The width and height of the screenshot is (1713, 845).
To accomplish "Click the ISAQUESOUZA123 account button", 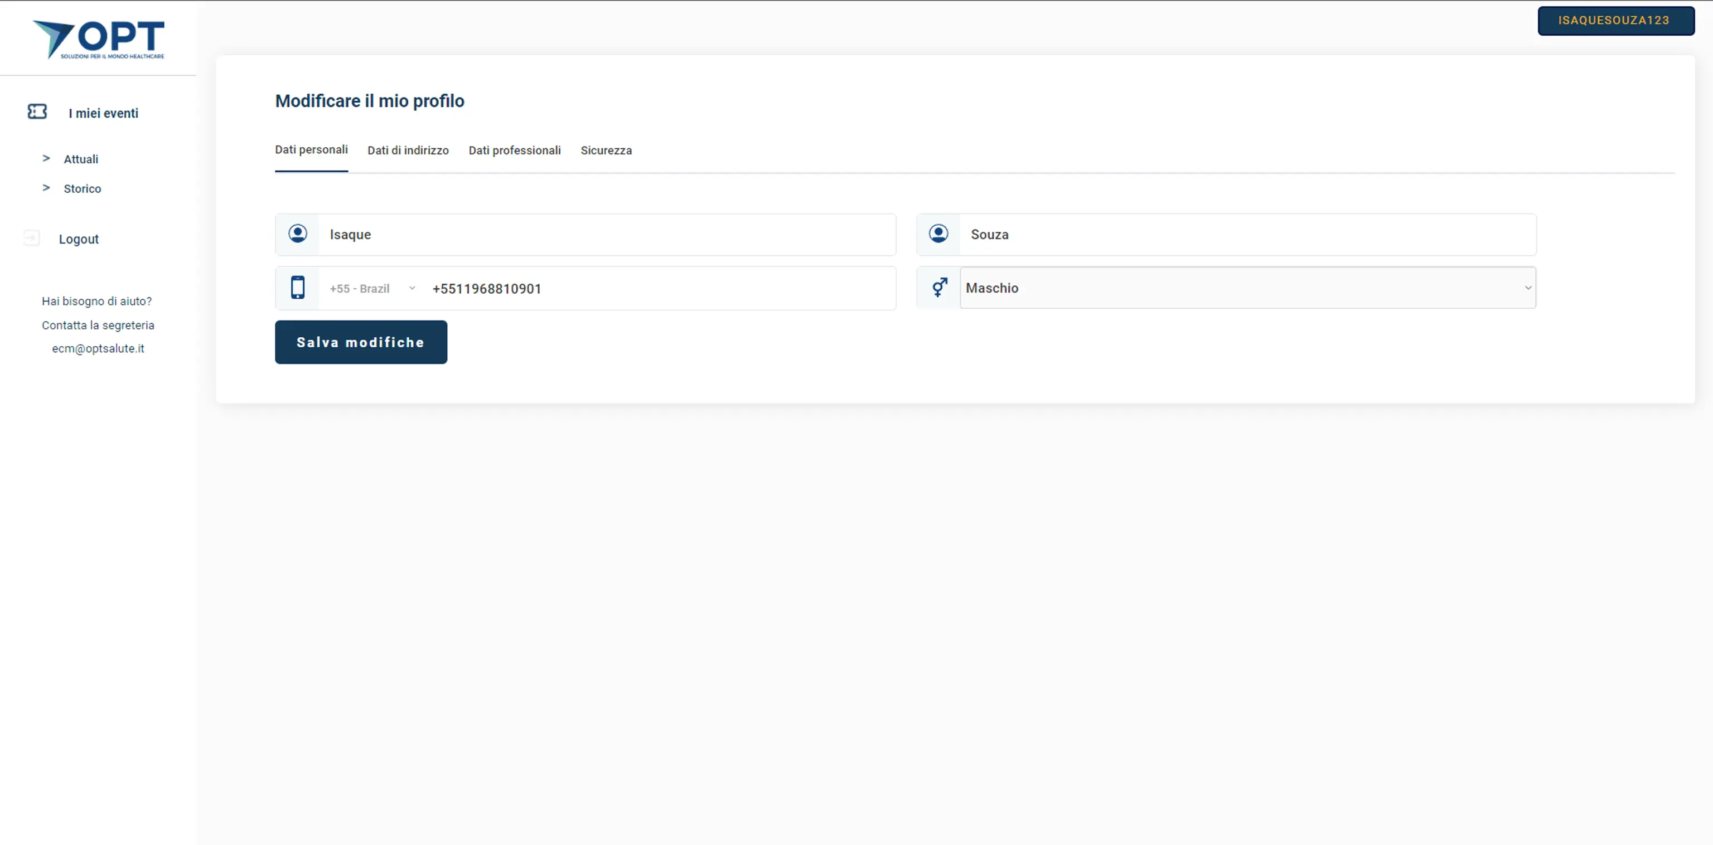I will pos(1616,21).
